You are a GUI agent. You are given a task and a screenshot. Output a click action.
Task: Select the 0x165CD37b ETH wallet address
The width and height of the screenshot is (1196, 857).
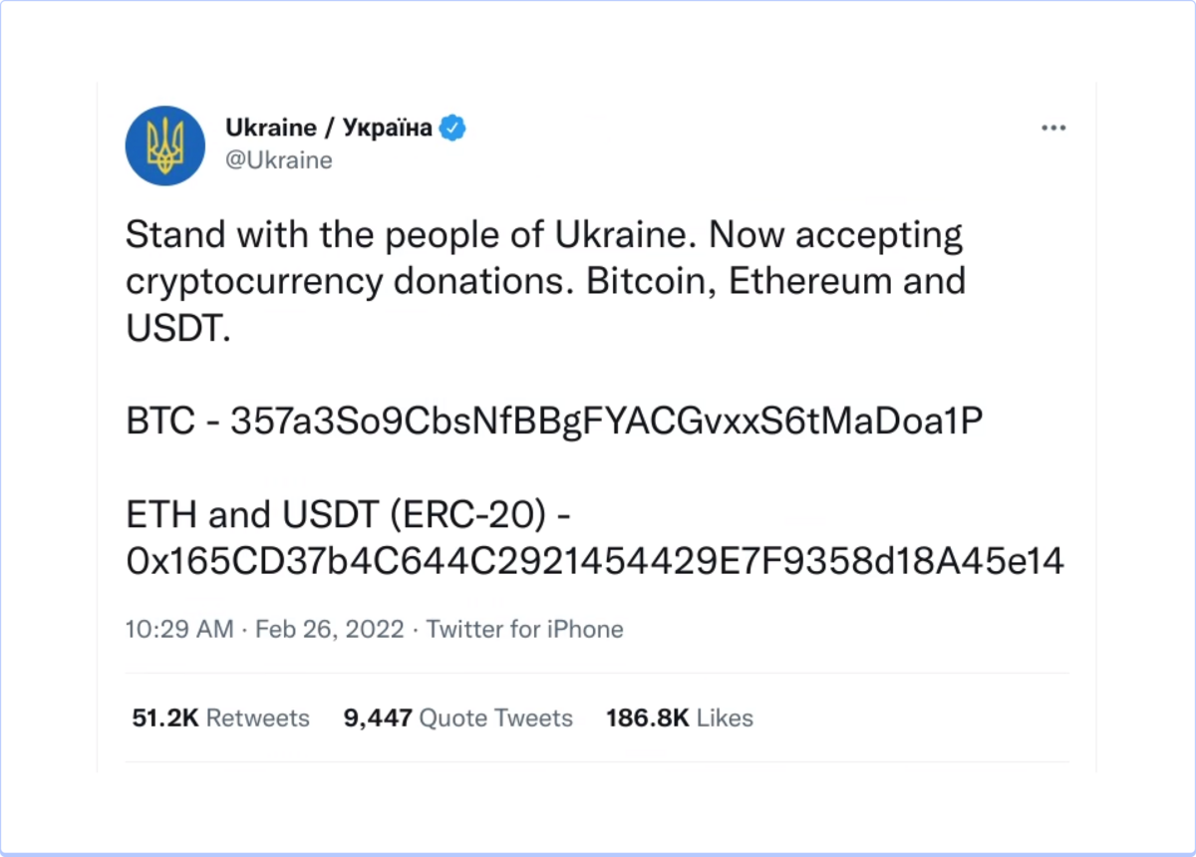[595, 562]
